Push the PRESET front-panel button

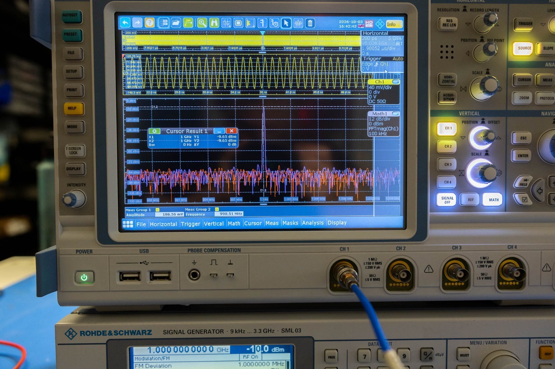(72, 35)
